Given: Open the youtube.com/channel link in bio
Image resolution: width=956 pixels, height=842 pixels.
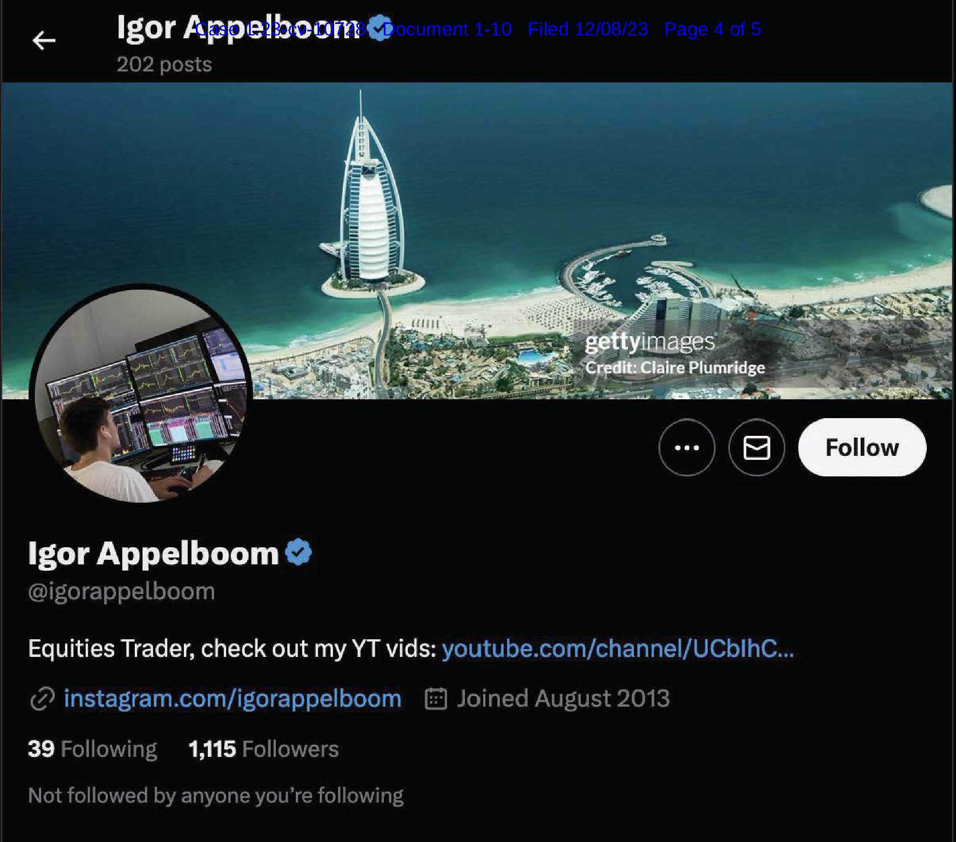Looking at the screenshot, I should pyautogui.click(x=618, y=648).
